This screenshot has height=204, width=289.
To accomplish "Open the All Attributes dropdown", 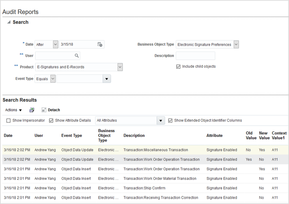I will 161,121.
